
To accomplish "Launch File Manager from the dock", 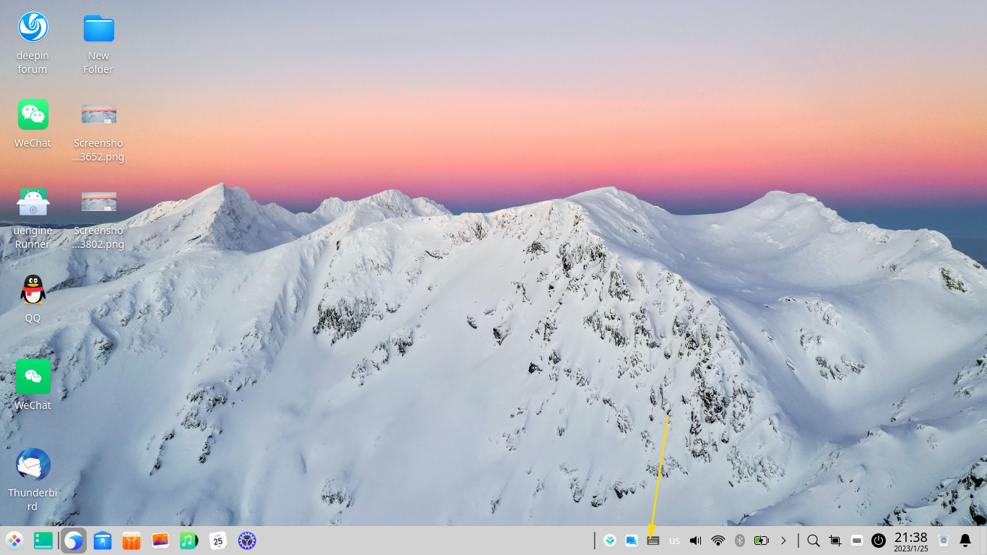I will tap(103, 541).
